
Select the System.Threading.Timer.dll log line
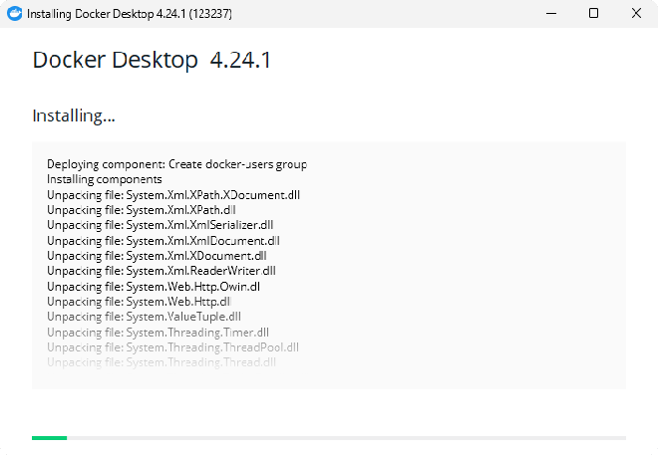click(x=158, y=333)
